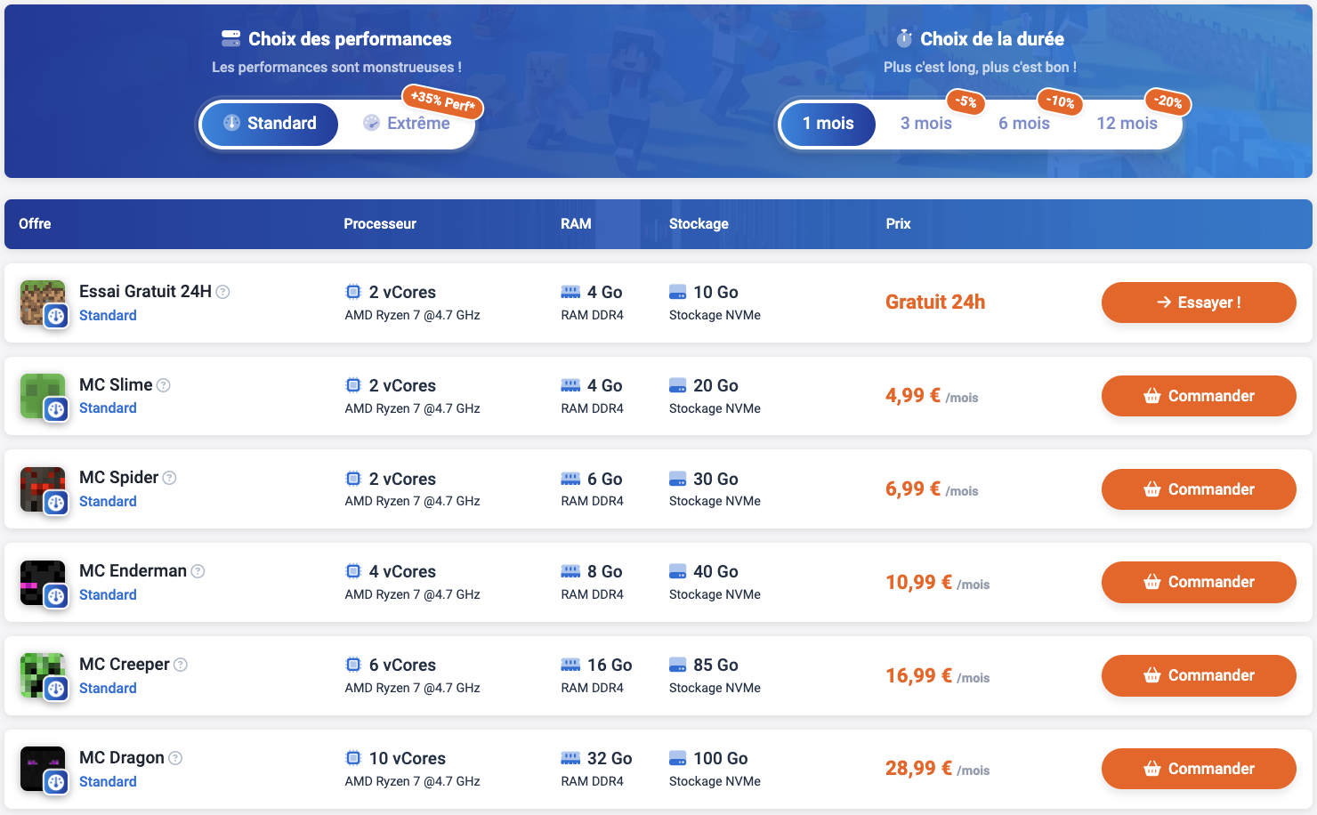
Task: Pick the 6 mois billing period
Action: (1024, 124)
